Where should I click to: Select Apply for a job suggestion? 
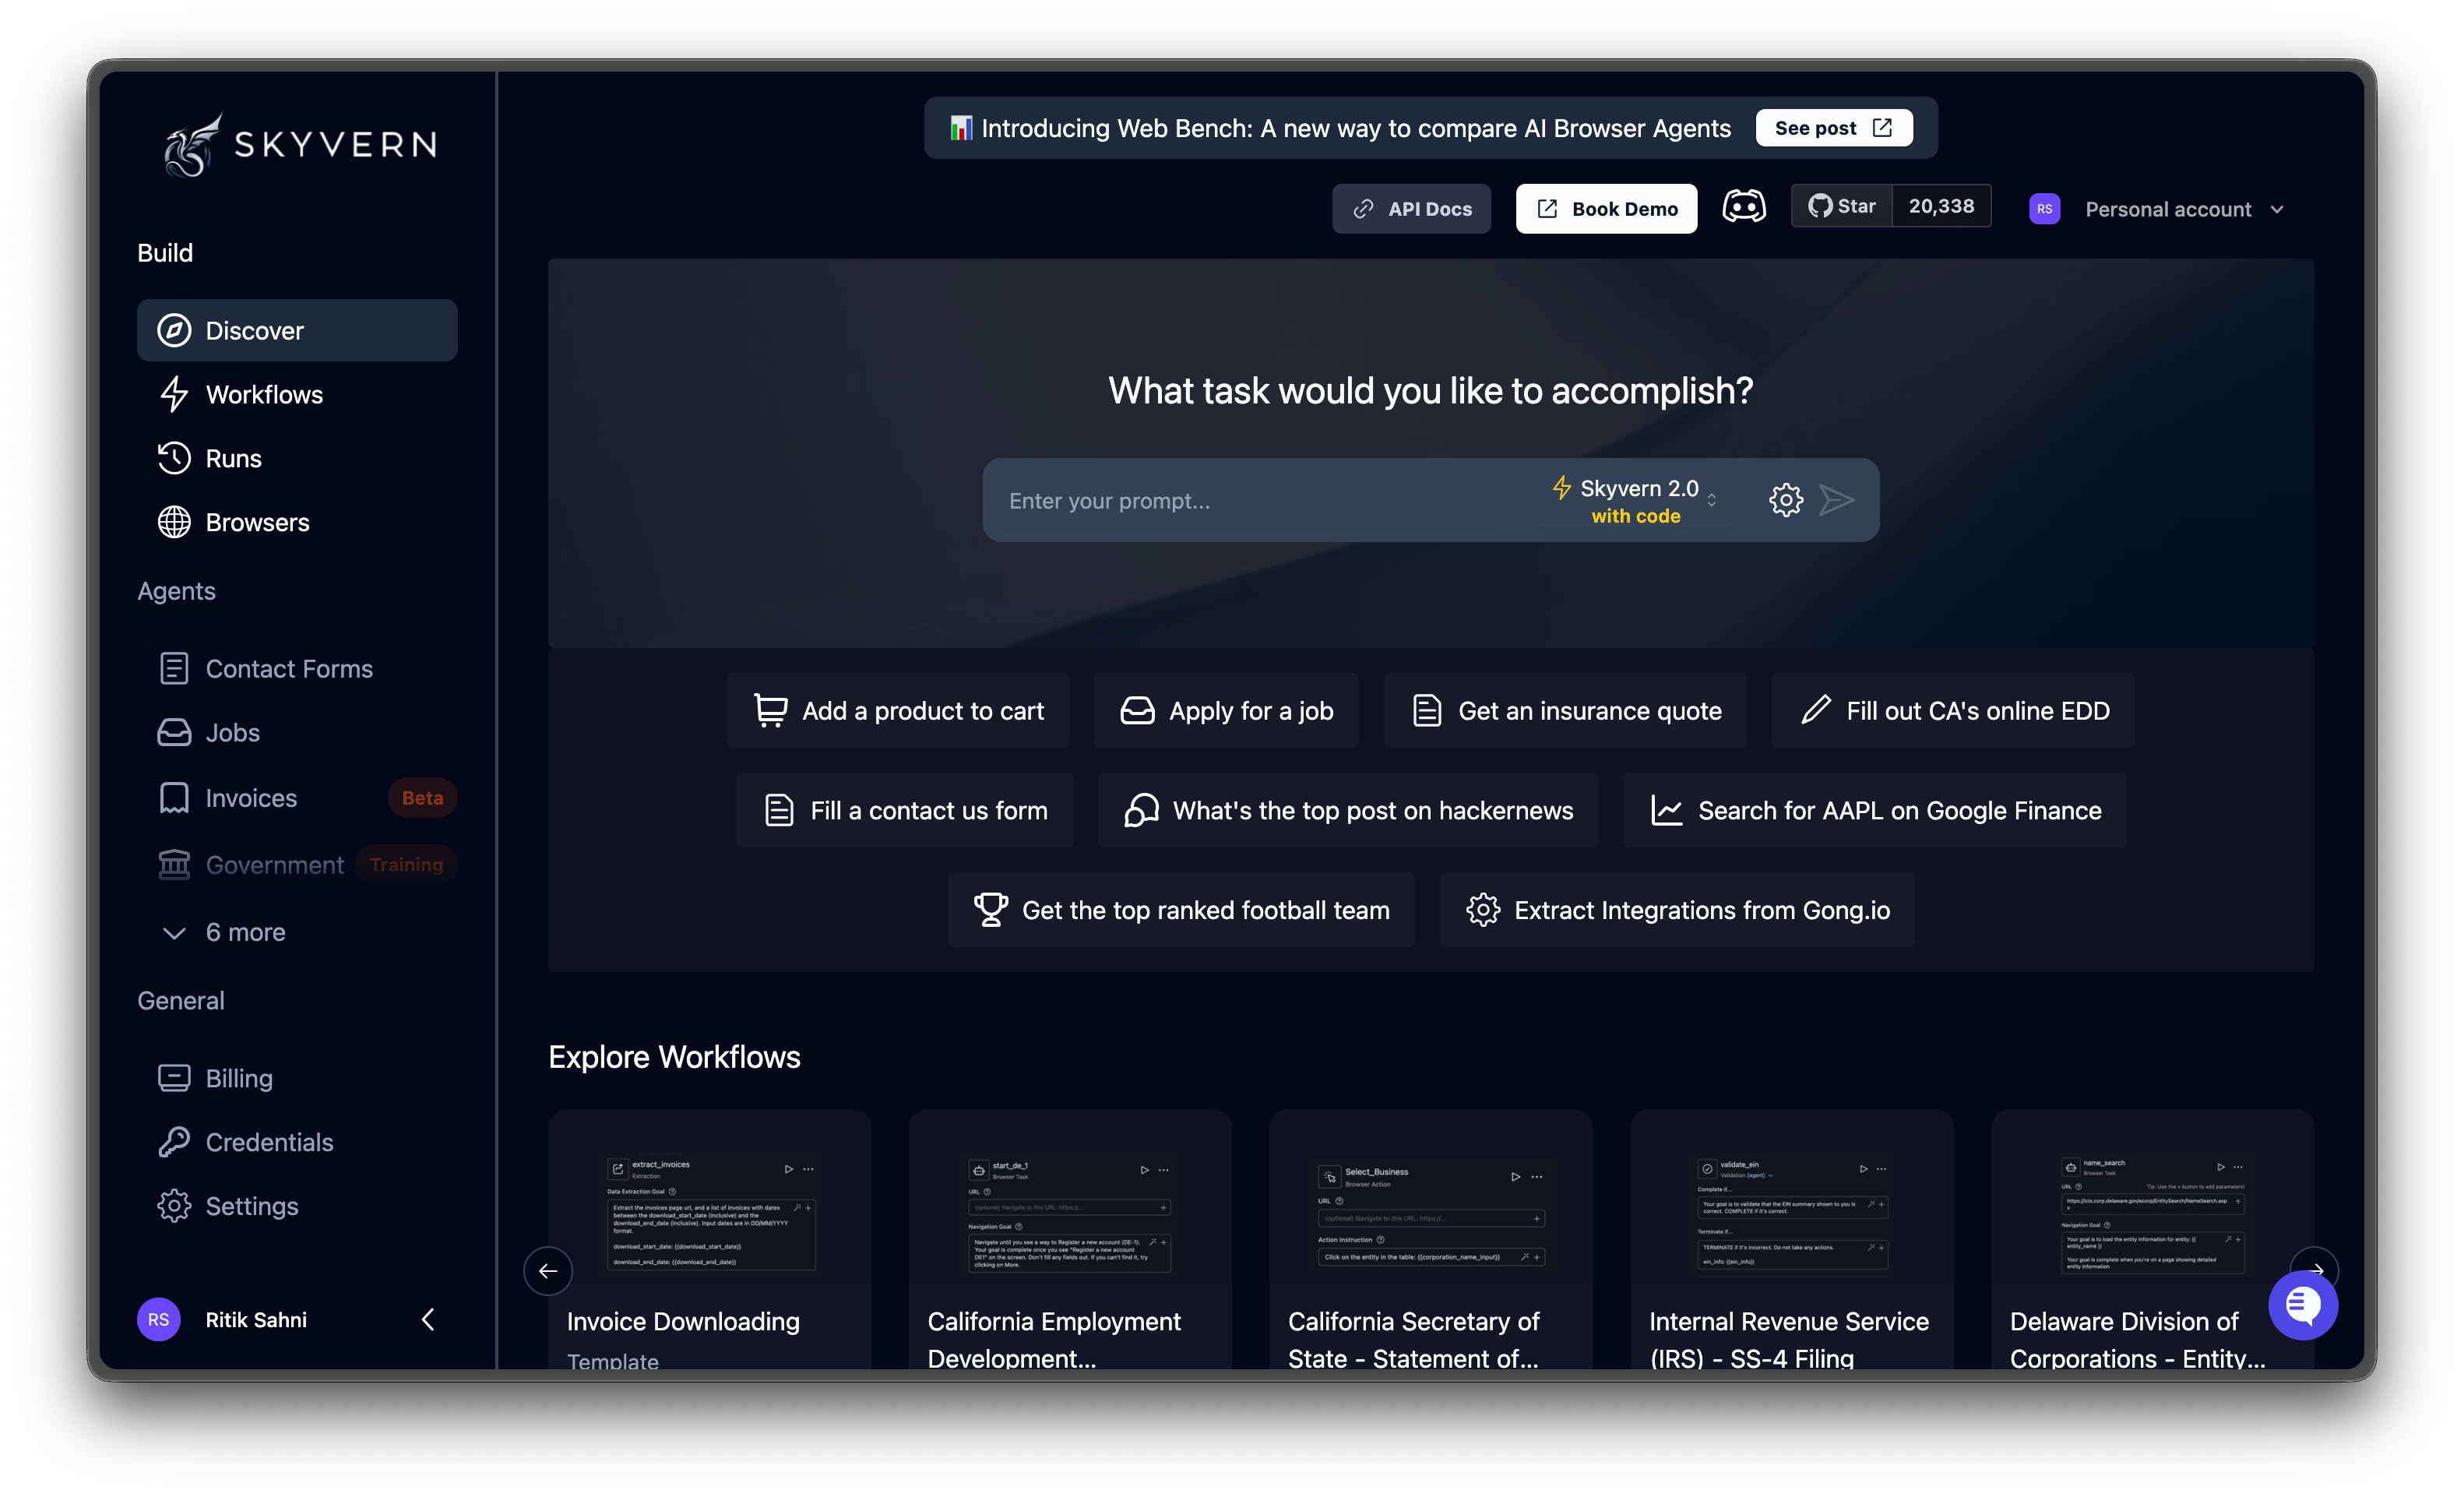point(1226,710)
